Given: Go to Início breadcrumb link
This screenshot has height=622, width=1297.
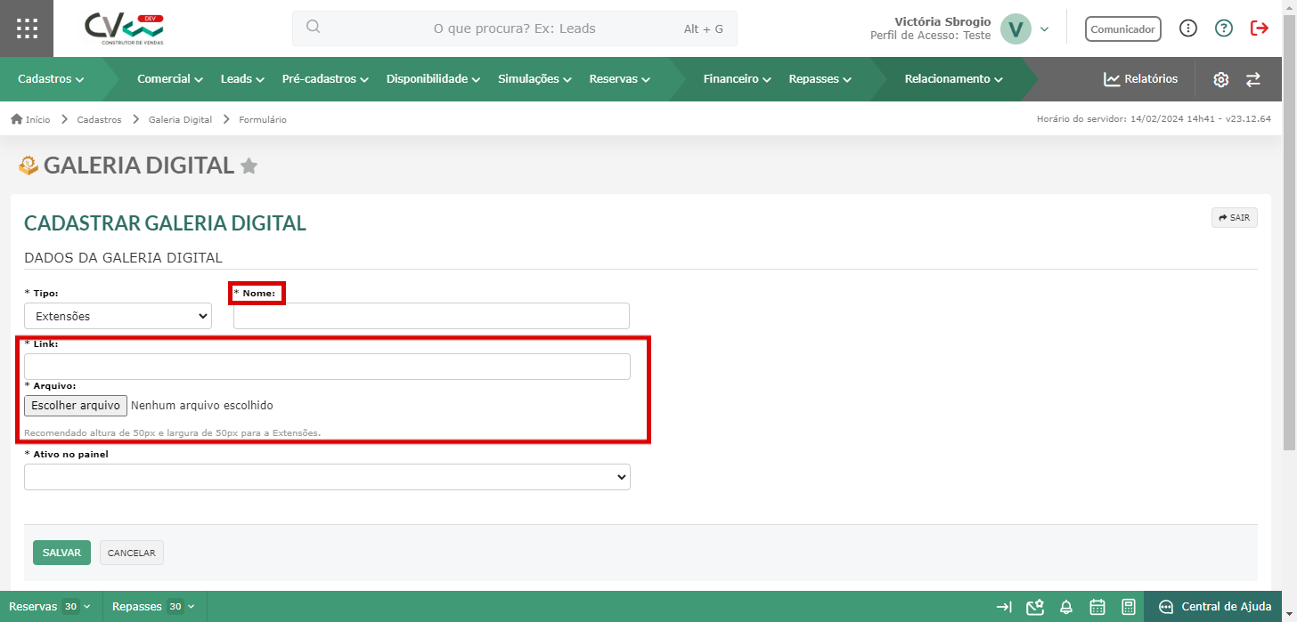Looking at the screenshot, I should coord(30,119).
